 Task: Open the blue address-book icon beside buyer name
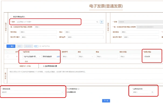tap(102, 22)
